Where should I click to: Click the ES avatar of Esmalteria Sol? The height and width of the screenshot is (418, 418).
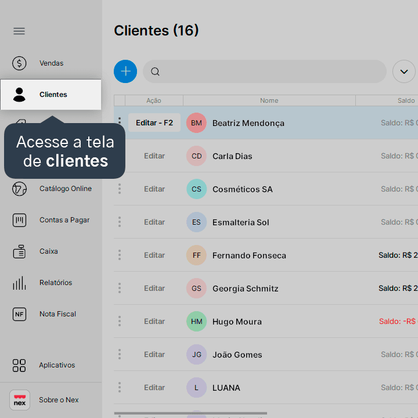tap(196, 222)
